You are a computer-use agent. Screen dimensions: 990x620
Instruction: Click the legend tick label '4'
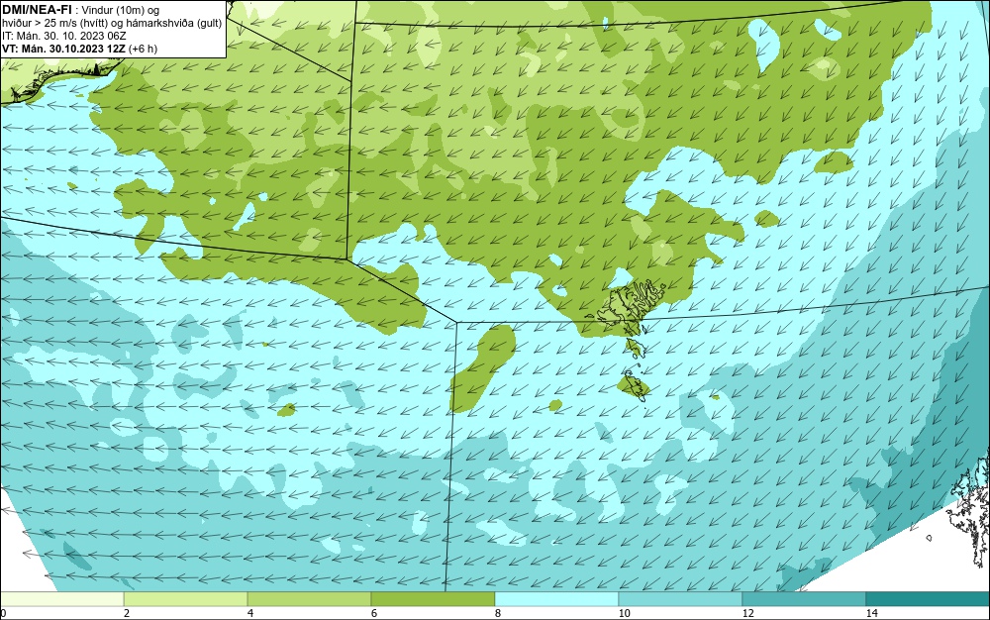(x=250, y=613)
